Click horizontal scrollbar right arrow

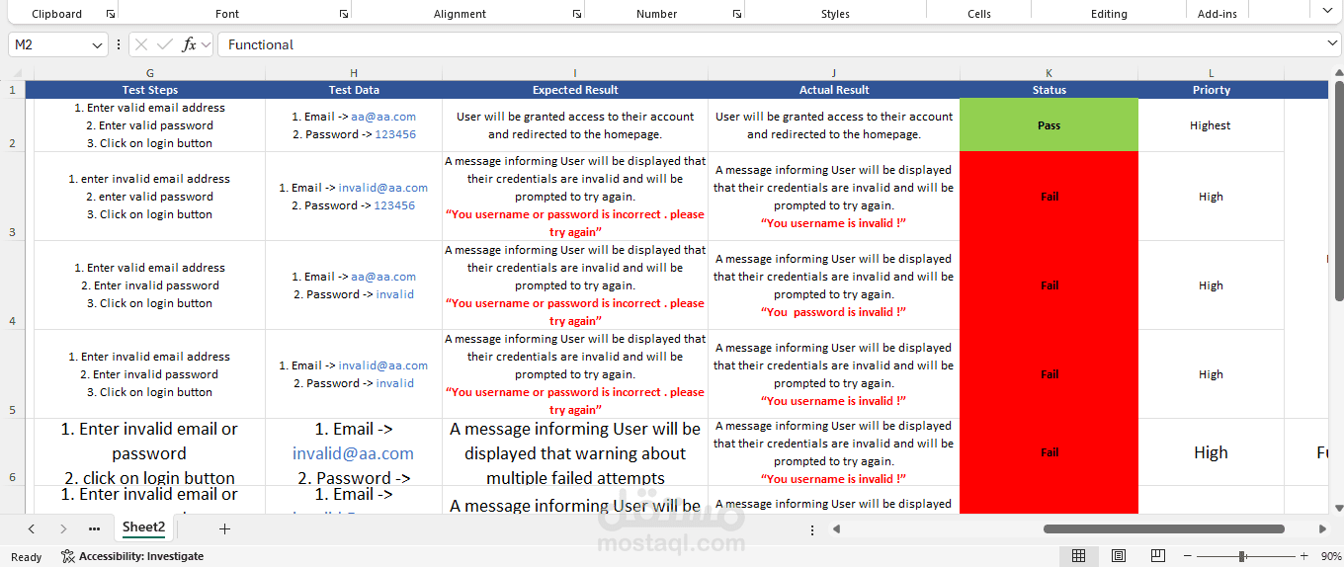coord(1320,529)
